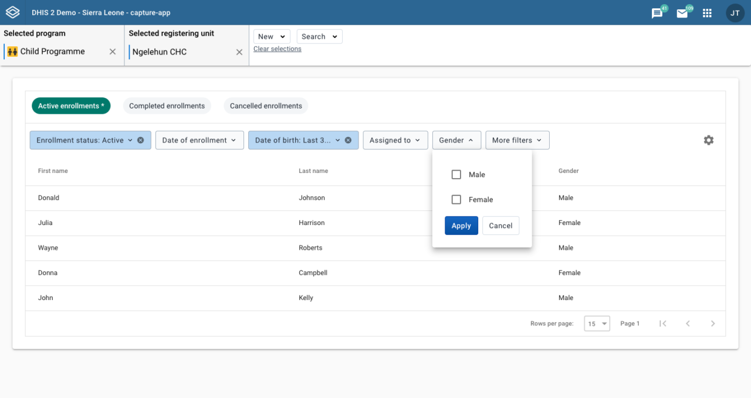The height and width of the screenshot is (398, 751).
Task: Jump to the first page of enrollments
Action: coord(663,323)
